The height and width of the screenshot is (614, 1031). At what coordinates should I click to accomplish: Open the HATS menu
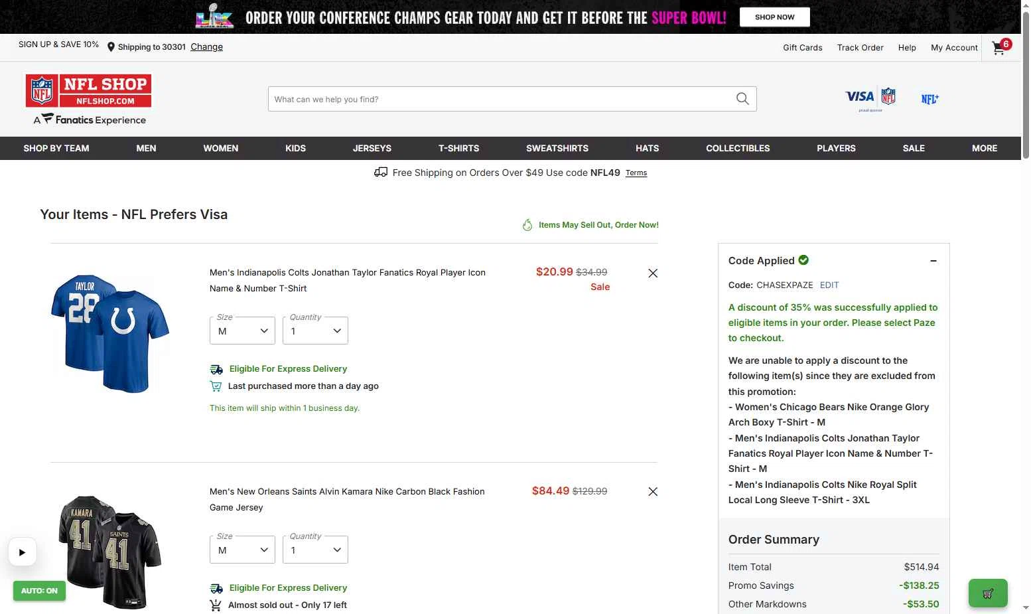point(647,148)
